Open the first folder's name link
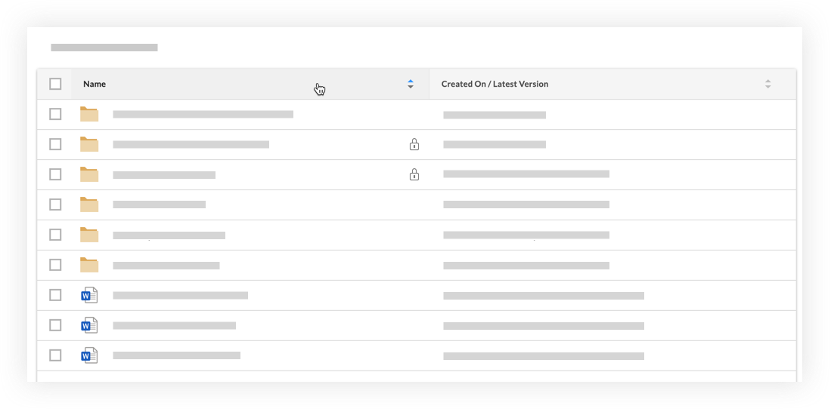This screenshot has height=409, width=831. [x=203, y=115]
